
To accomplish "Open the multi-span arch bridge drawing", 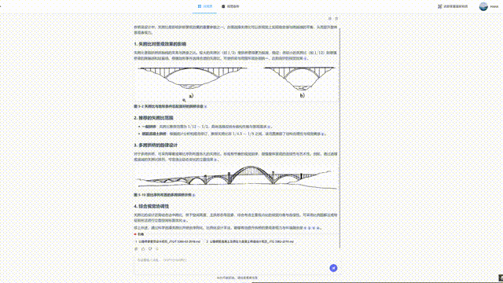I will pos(237,177).
